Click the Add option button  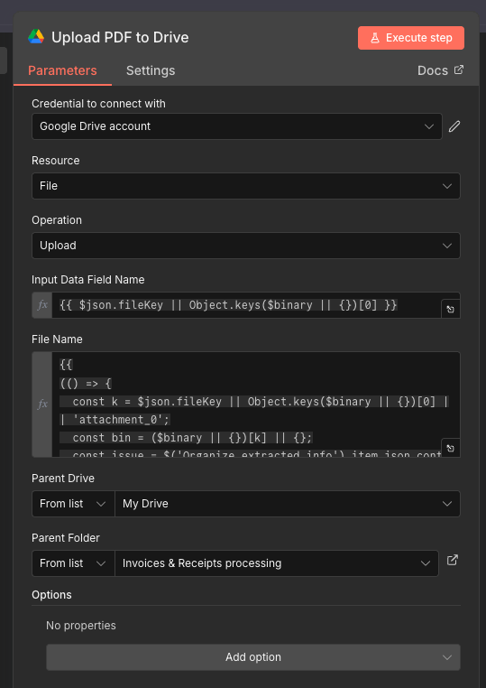(253, 657)
